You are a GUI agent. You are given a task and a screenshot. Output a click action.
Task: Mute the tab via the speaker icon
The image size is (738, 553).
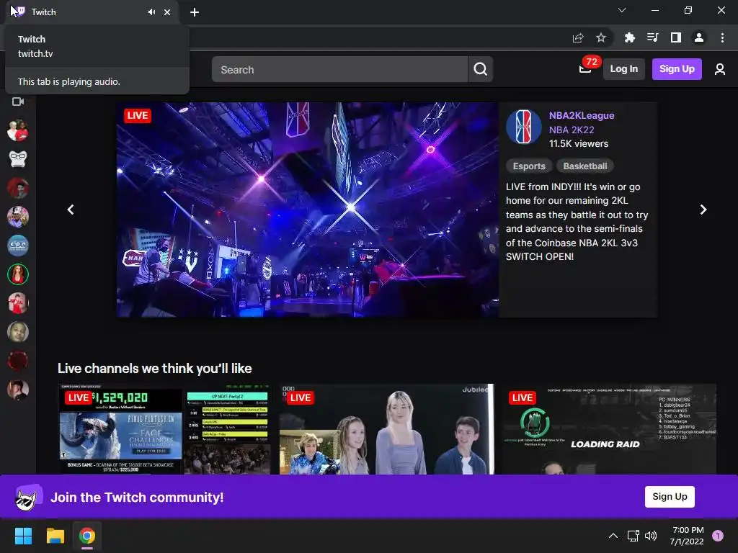[151, 12]
